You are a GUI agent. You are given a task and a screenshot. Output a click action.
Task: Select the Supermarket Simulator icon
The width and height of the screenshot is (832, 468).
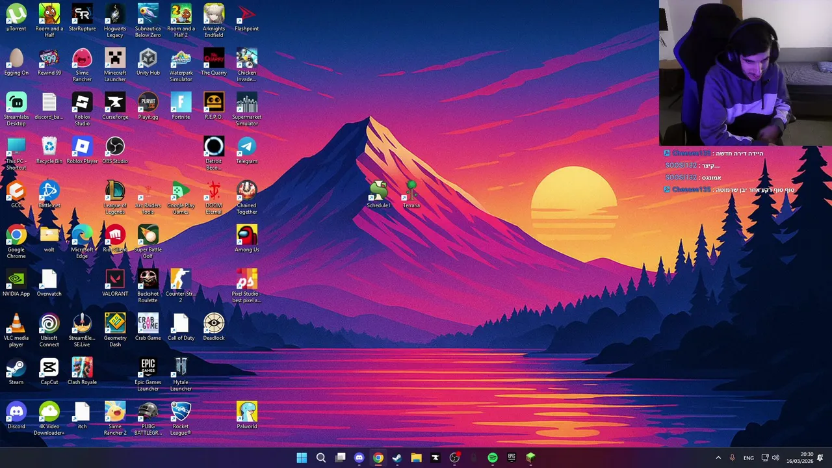coord(247,109)
